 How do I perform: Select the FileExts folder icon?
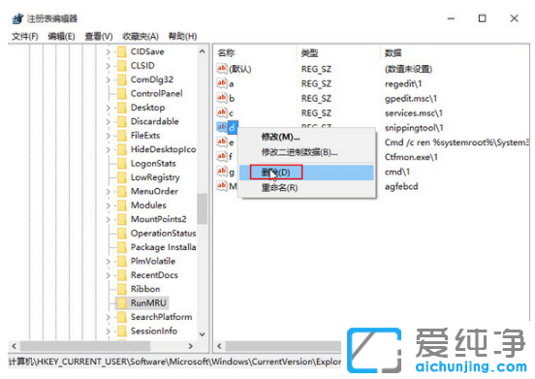pos(122,136)
